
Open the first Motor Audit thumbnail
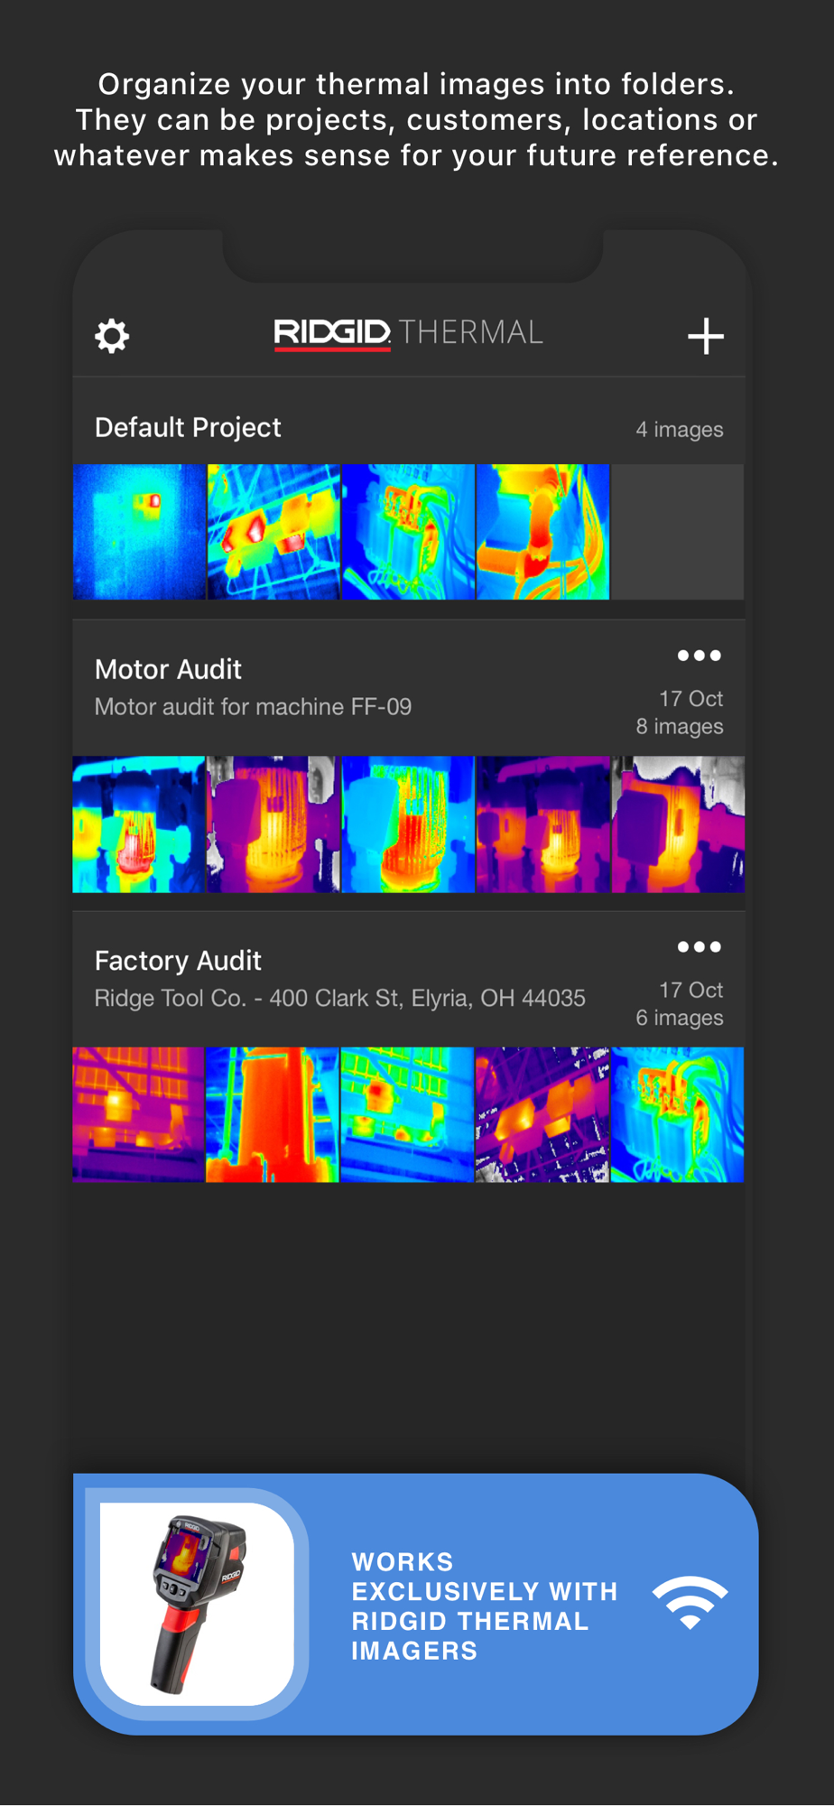pos(139,824)
